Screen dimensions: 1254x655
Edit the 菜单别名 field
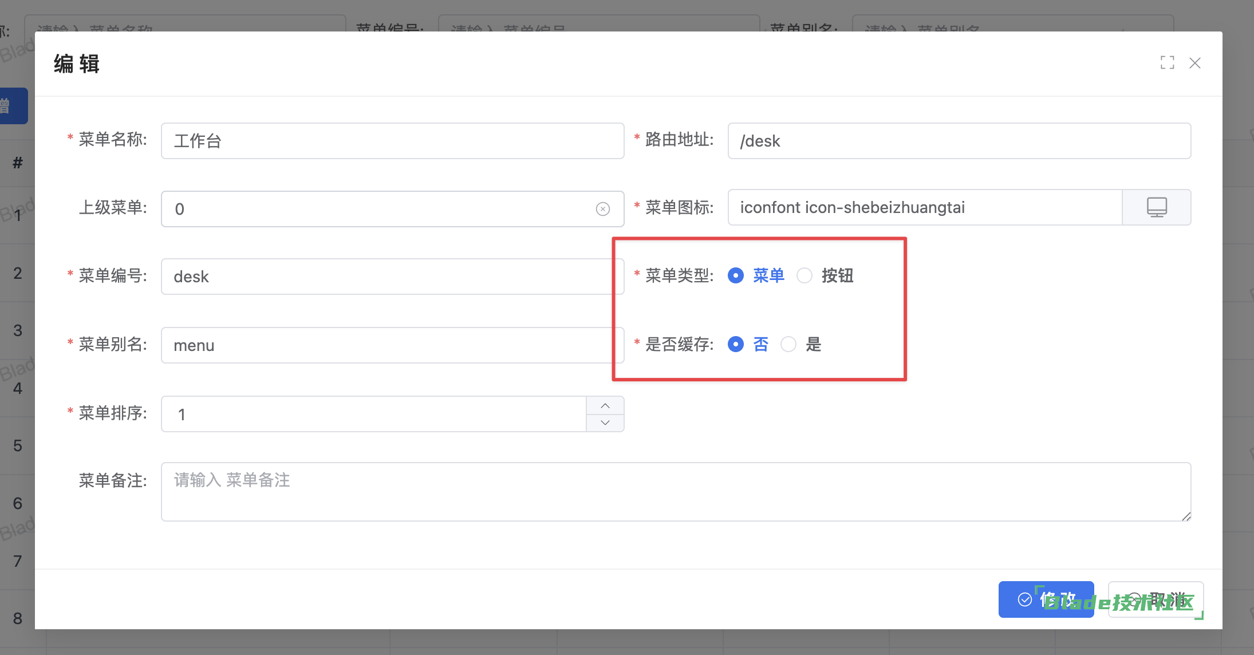tap(392, 345)
